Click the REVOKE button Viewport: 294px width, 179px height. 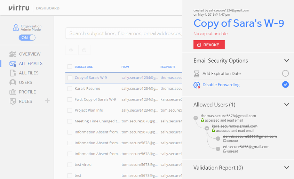[x=209, y=45]
